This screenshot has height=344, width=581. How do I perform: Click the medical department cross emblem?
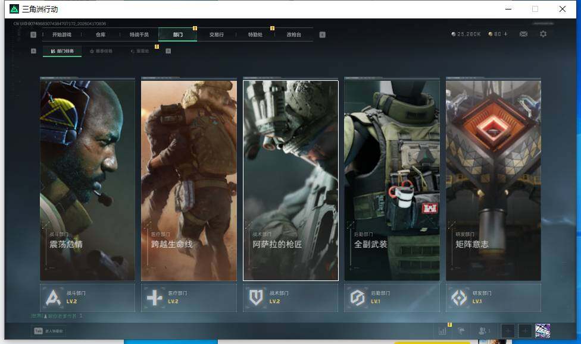click(155, 298)
